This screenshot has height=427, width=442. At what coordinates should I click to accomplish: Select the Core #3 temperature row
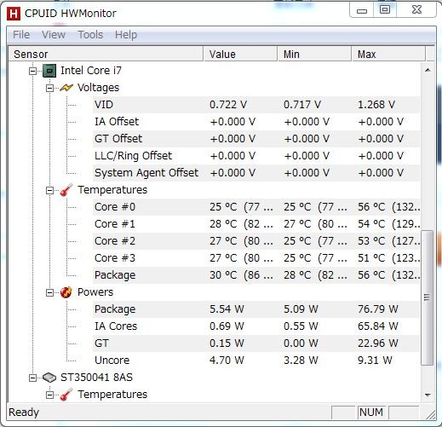point(256,258)
